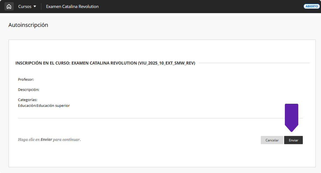Click the home icon in top bar
Screen dimensions: 321x173
[9, 6]
